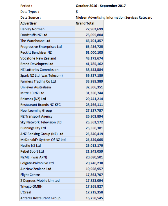Click Reckitt Benckiser NZ total 61,000,103
This screenshot has width=168, height=206.
coord(89,53)
